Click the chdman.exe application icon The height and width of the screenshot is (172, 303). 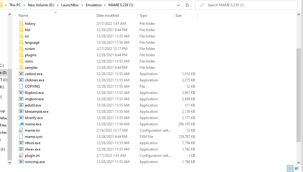coord(21,80)
